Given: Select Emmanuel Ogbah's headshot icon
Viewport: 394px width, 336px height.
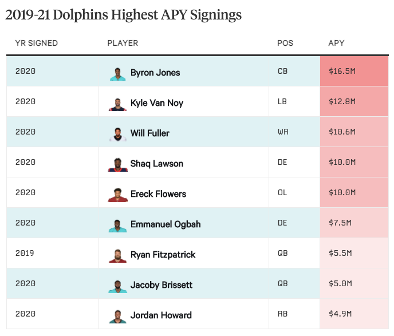Looking at the screenshot, I should (x=117, y=225).
